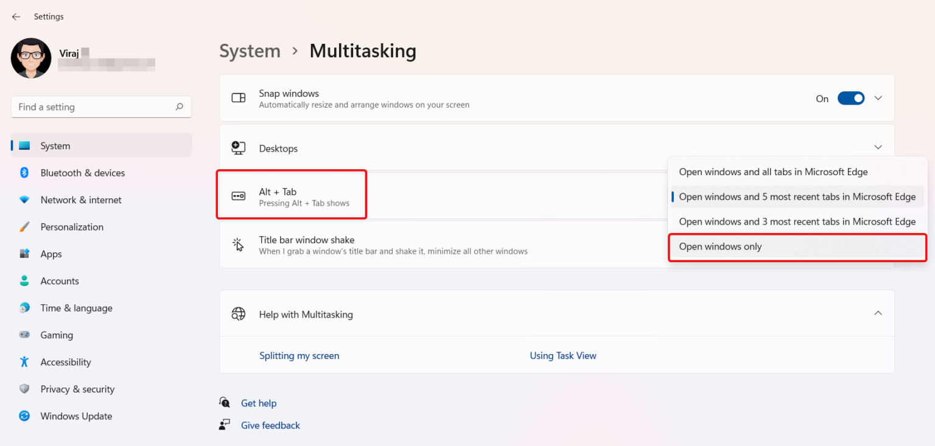This screenshot has width=935, height=446.
Task: Click the Bluetooth & devices icon
Action: [24, 173]
